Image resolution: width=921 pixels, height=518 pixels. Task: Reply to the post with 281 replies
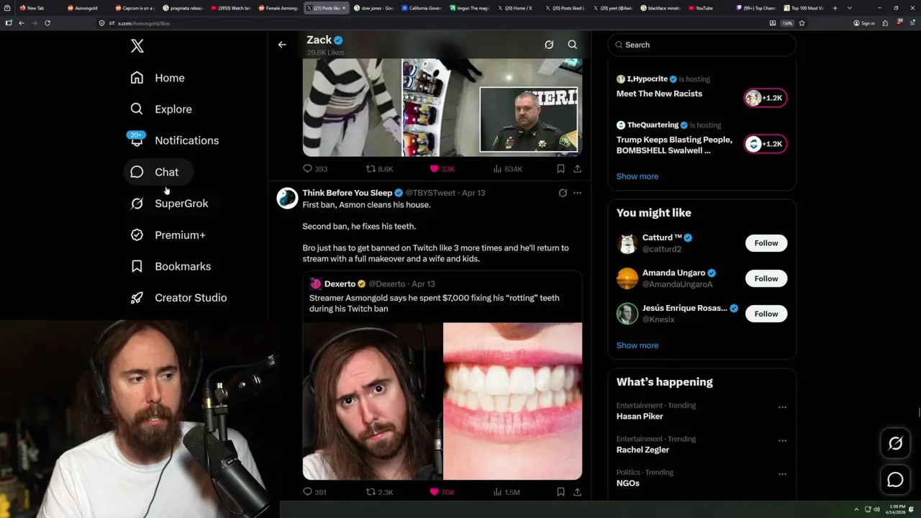click(315, 492)
